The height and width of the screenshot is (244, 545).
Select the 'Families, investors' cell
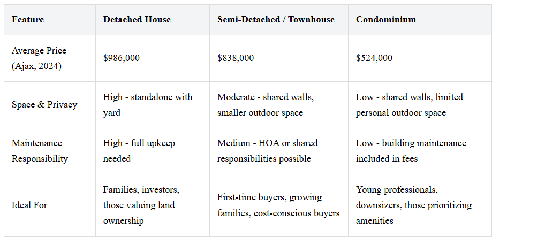point(141,205)
